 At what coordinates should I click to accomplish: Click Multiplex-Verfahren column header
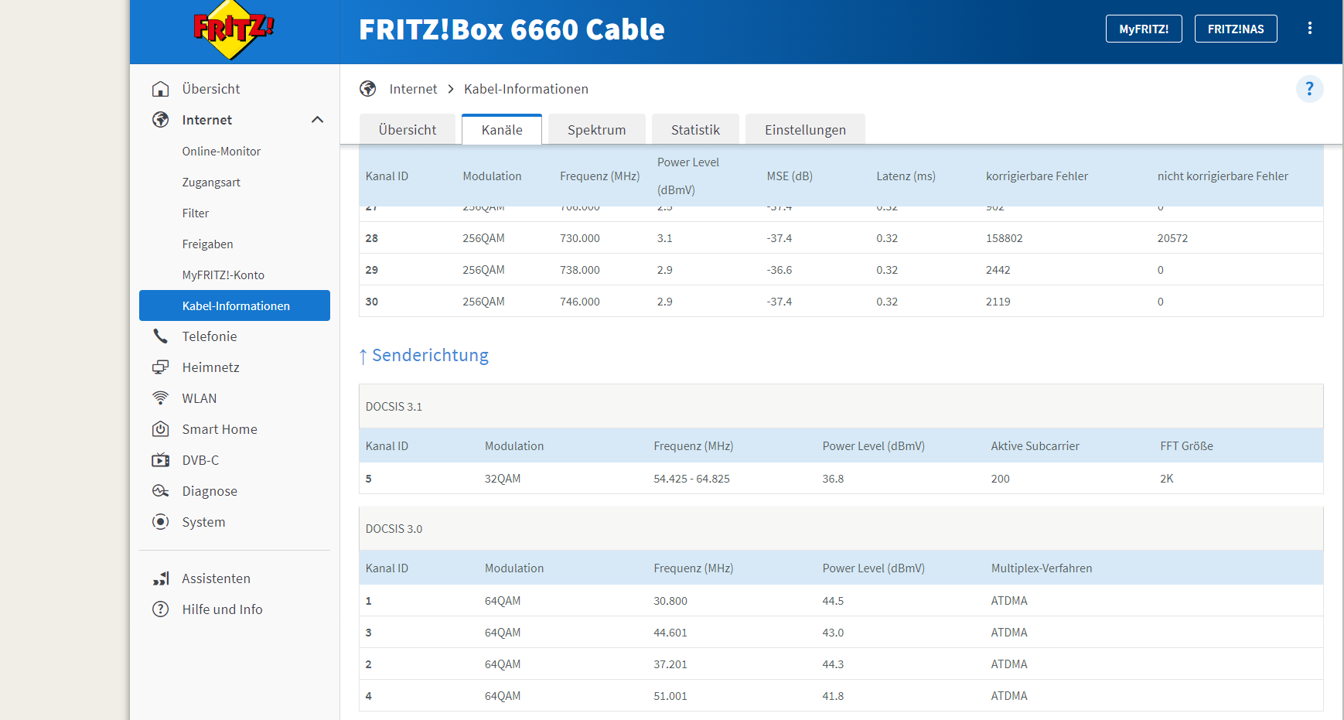pos(1042,568)
